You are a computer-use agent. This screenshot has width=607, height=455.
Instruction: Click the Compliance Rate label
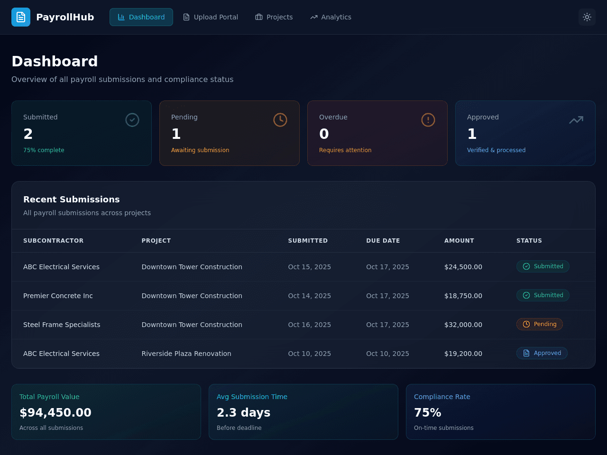coord(442,397)
